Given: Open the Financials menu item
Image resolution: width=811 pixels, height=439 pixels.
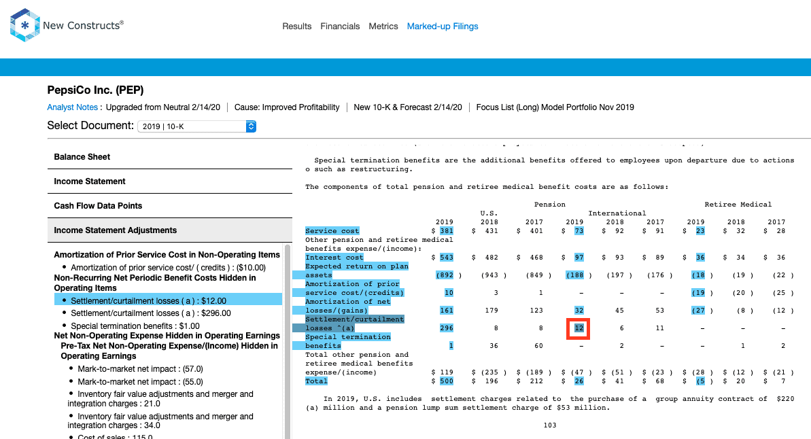Looking at the screenshot, I should tap(340, 27).
